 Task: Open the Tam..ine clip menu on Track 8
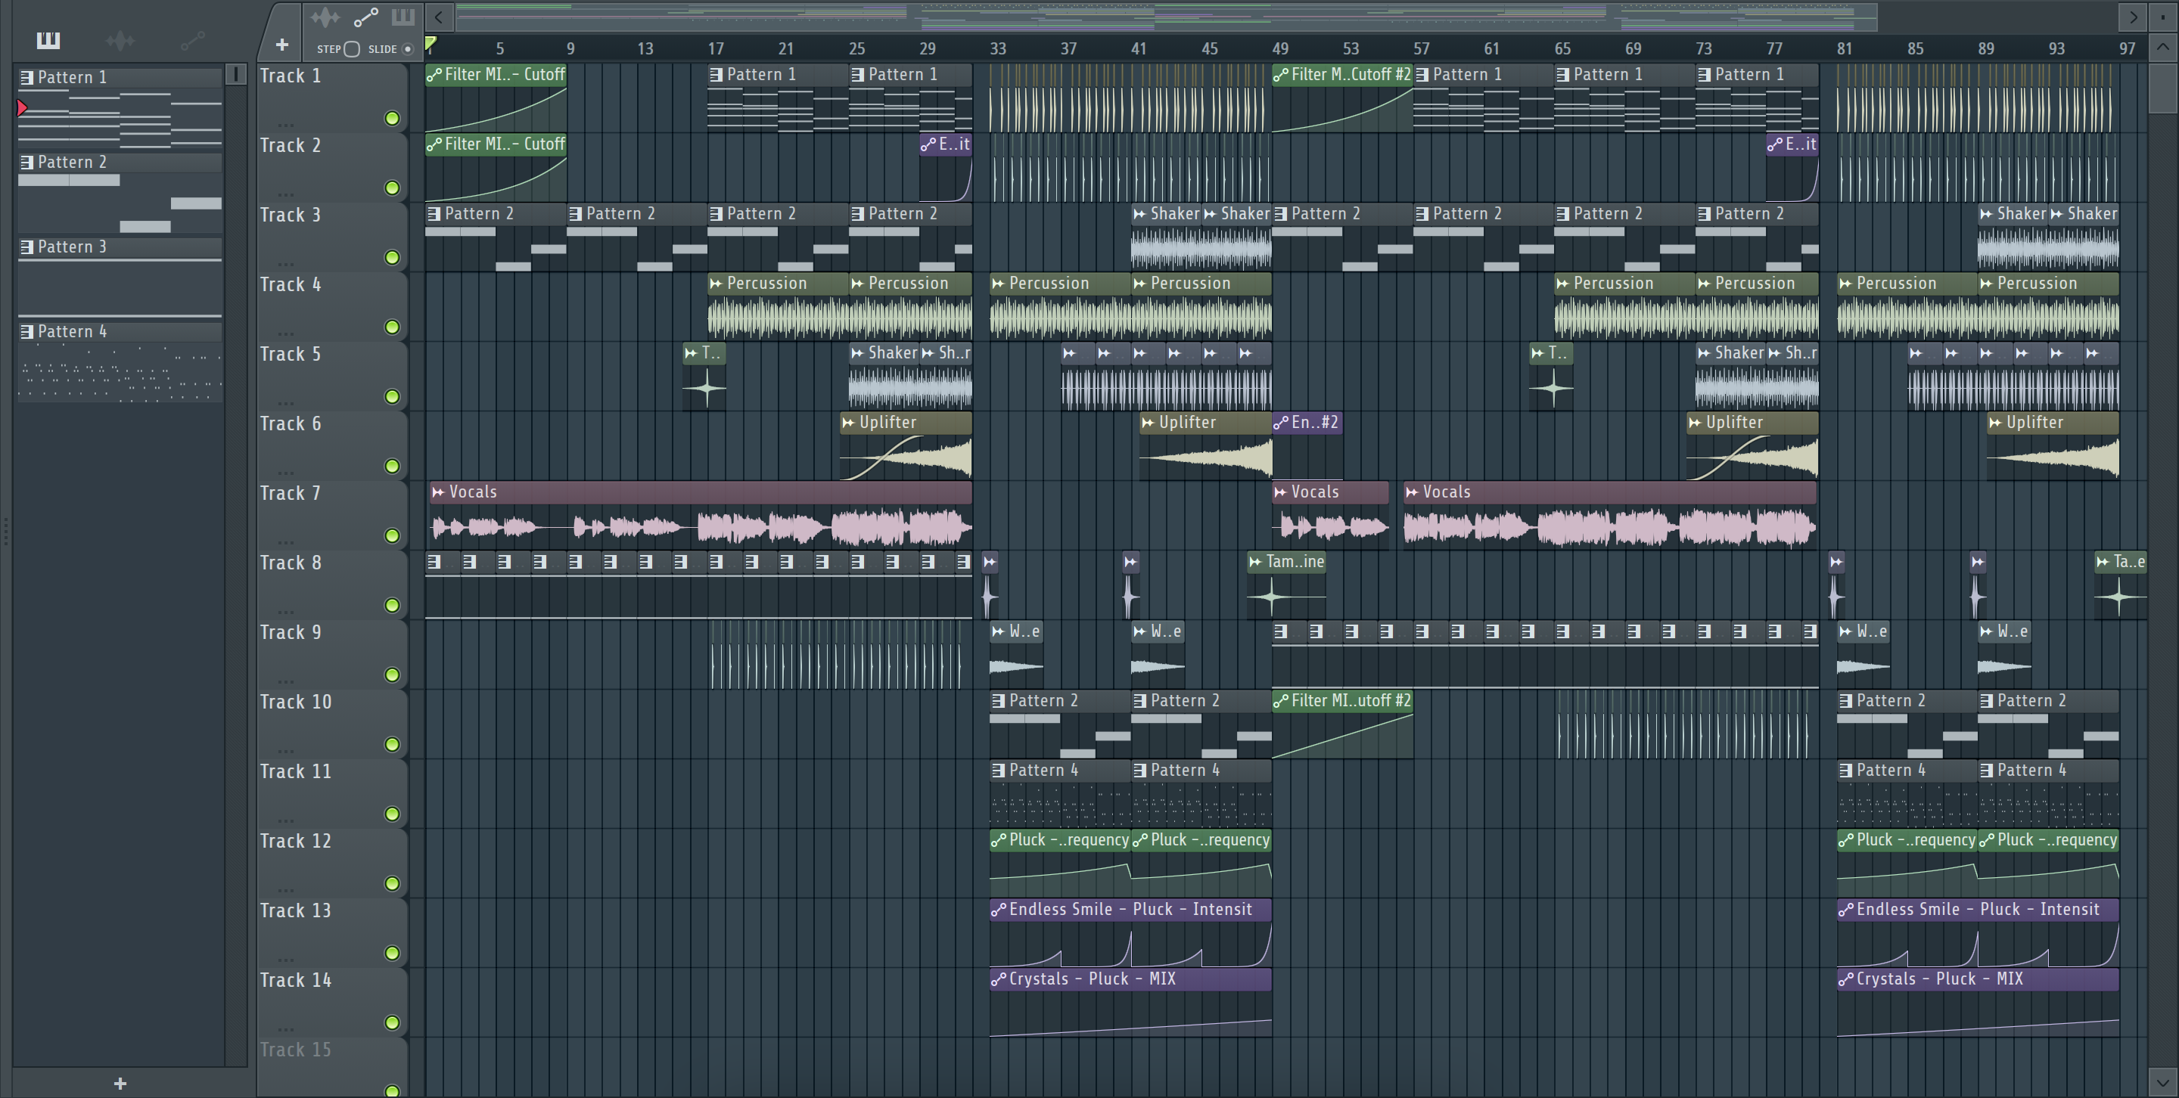pyautogui.click(x=1255, y=561)
